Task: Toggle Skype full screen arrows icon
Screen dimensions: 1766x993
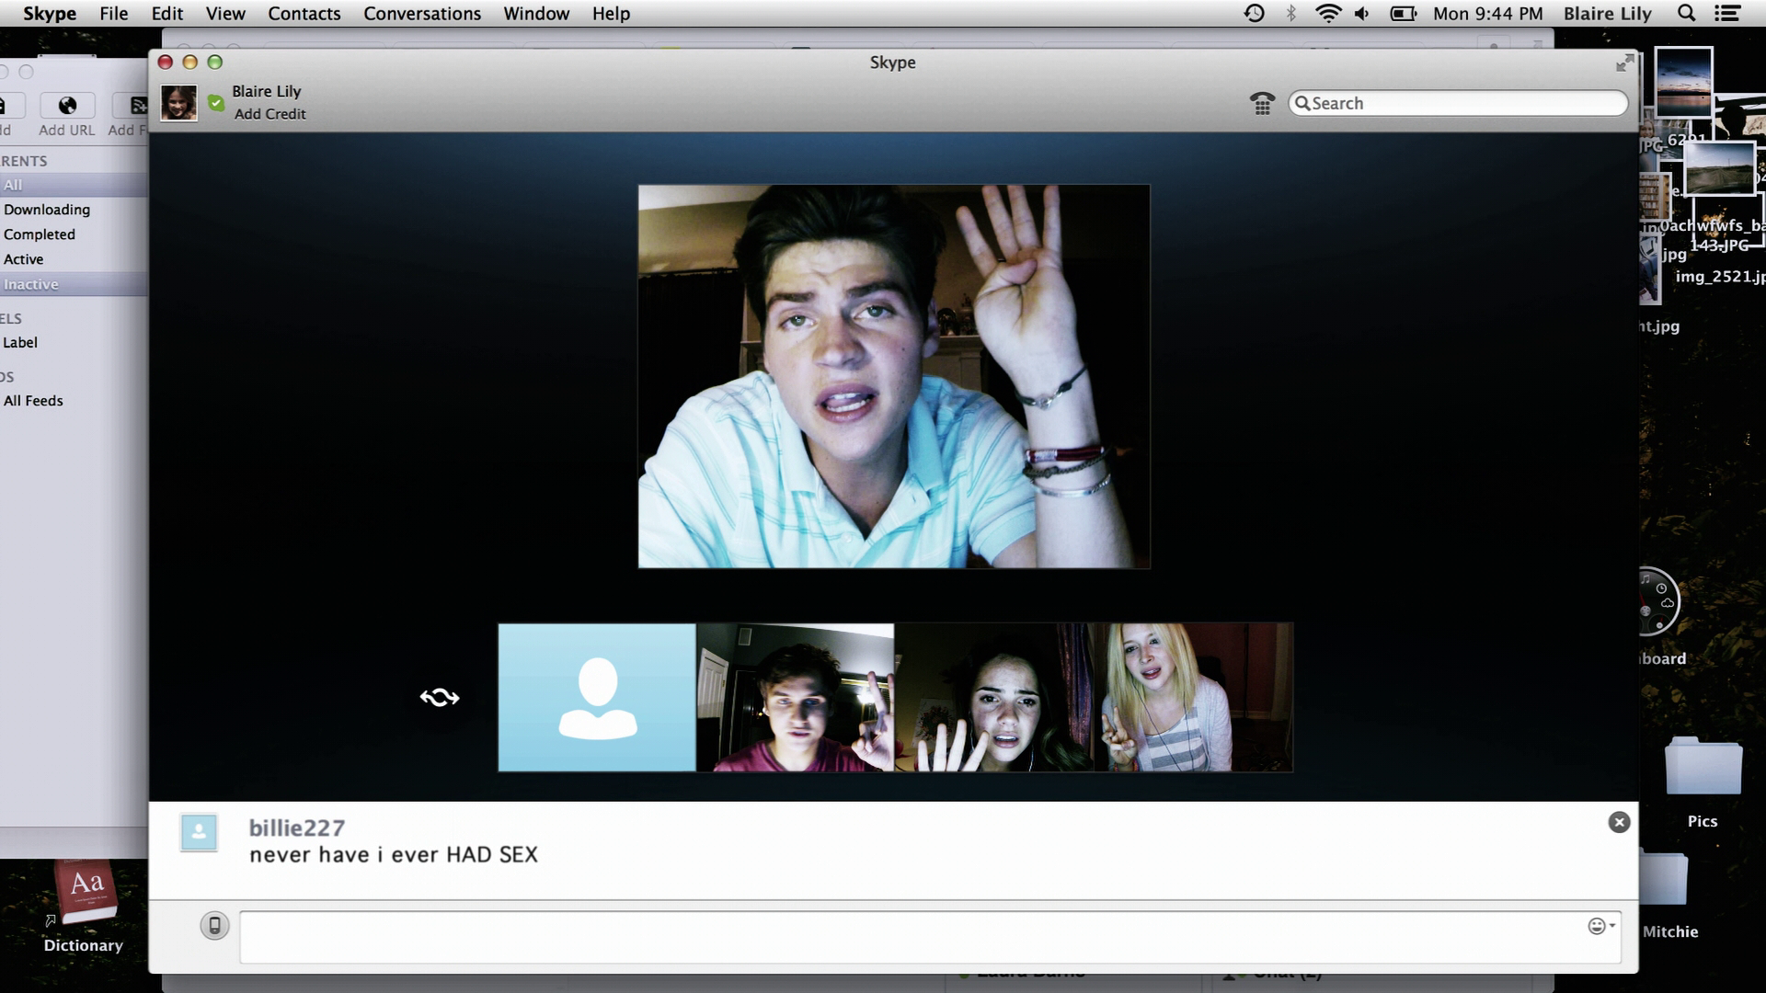Action: click(x=1624, y=63)
